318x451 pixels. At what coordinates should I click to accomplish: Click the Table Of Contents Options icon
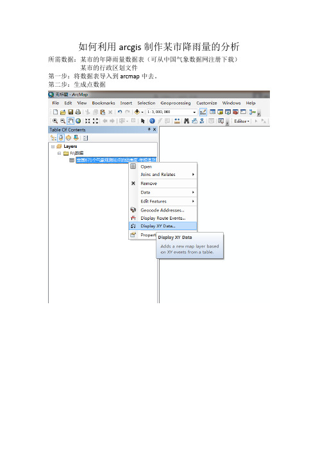pyautogui.click(x=85, y=138)
